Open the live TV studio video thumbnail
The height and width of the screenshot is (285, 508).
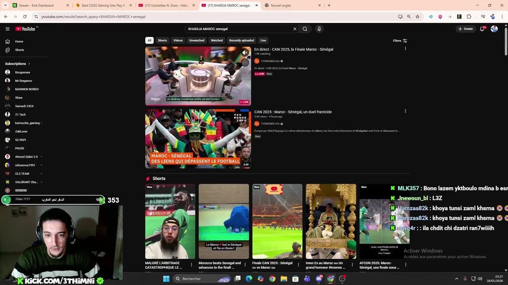[198, 76]
